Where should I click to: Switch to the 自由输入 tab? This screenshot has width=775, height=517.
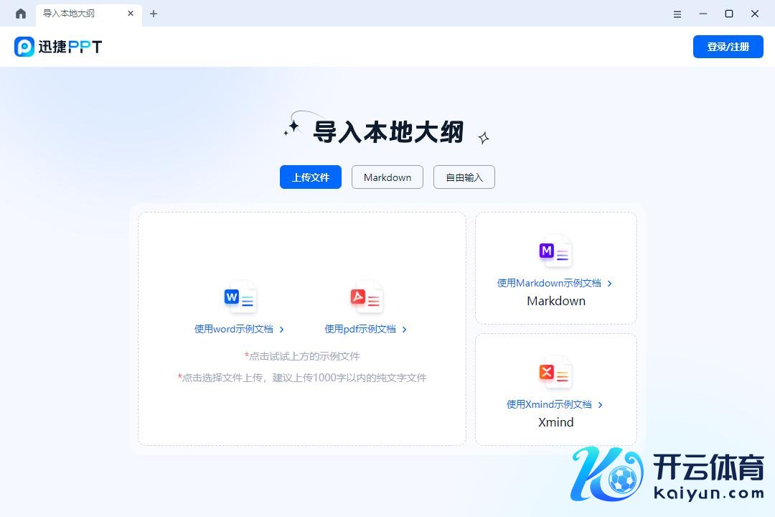click(x=464, y=177)
